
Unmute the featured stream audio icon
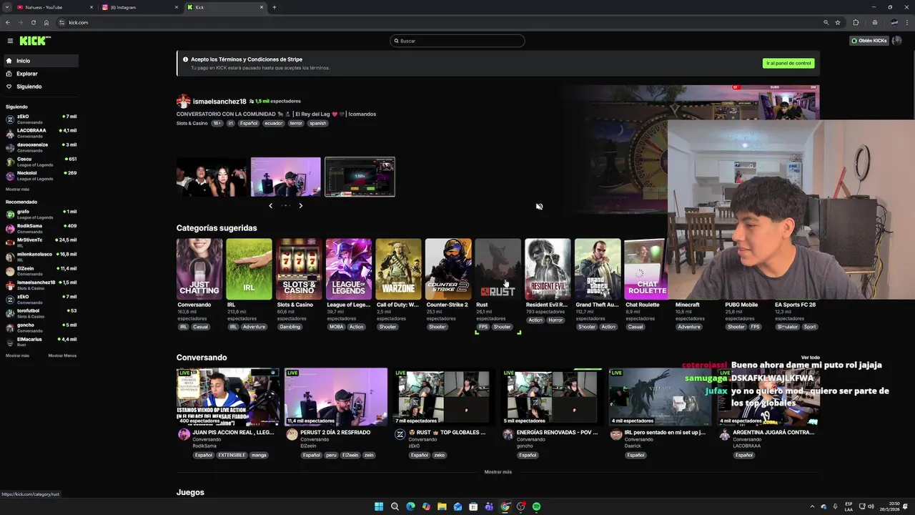click(539, 206)
